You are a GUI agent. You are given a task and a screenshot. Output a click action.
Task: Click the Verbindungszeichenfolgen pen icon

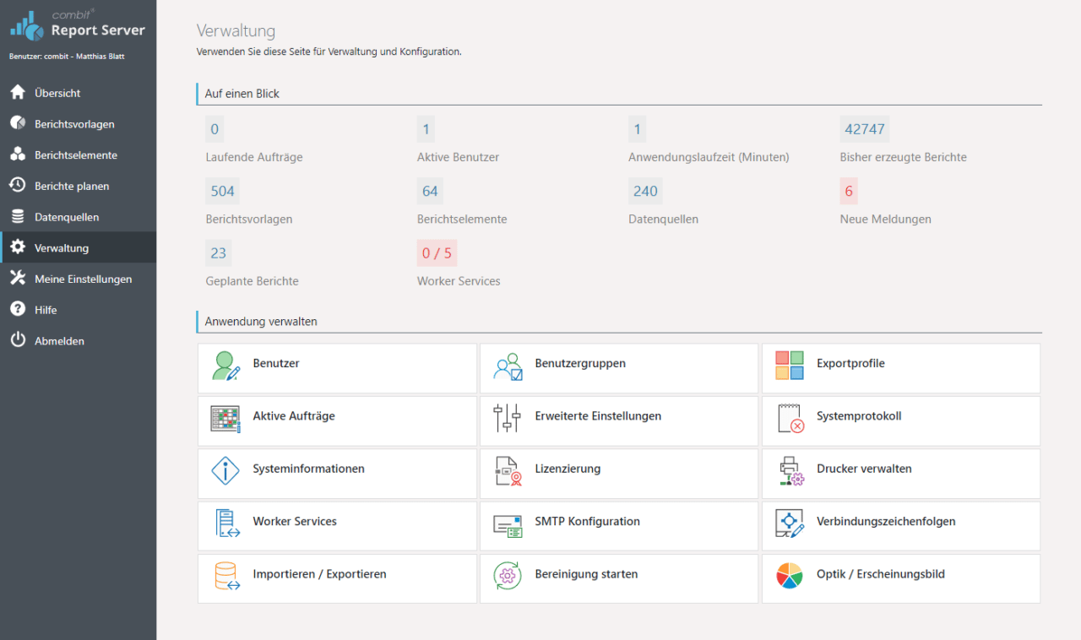pos(789,522)
